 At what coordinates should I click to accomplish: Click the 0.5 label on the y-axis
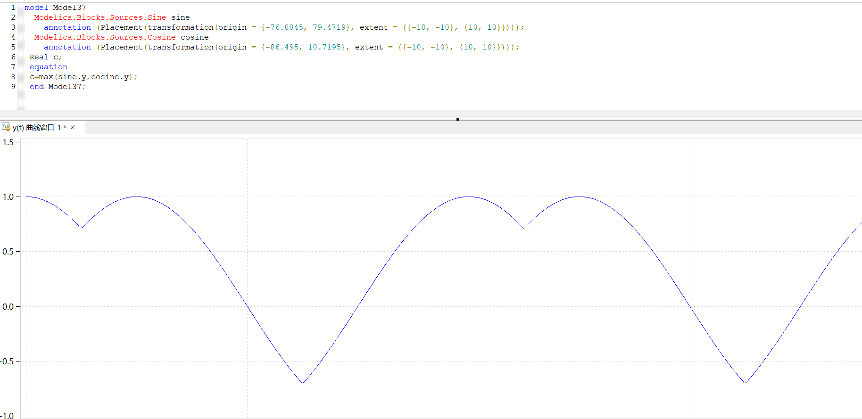(8, 252)
